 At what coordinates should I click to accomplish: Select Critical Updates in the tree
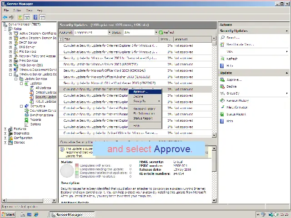click(46, 92)
